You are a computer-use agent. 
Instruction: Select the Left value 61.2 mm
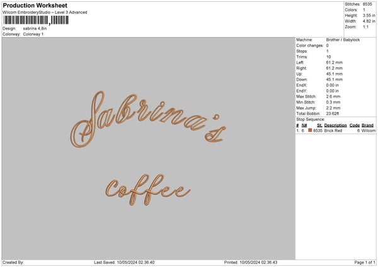pos(334,62)
